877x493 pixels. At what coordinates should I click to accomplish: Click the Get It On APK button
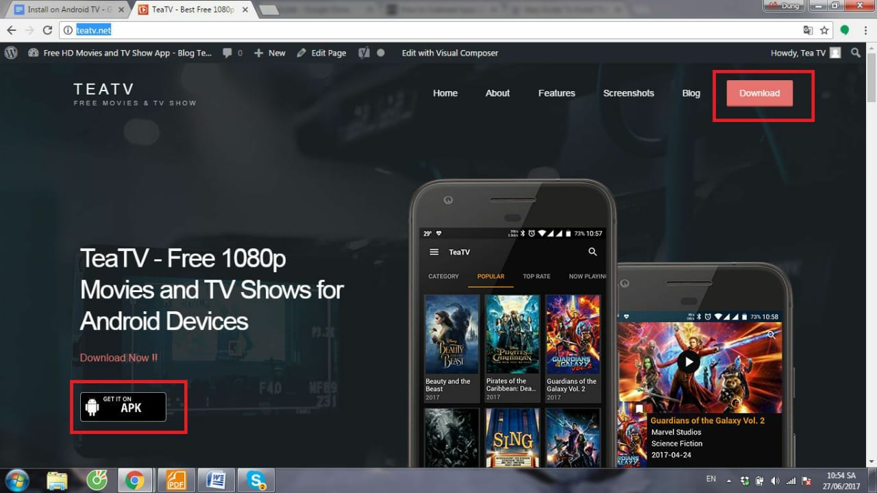click(123, 407)
